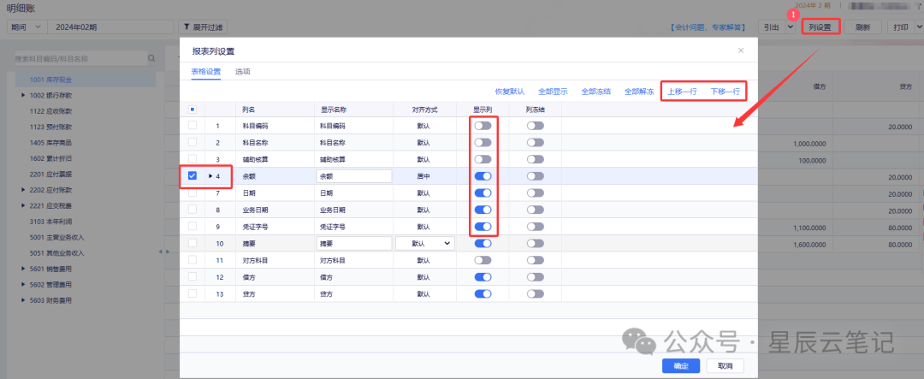
Task: Enable 列冻结 toggle for 贷方
Action: point(535,293)
